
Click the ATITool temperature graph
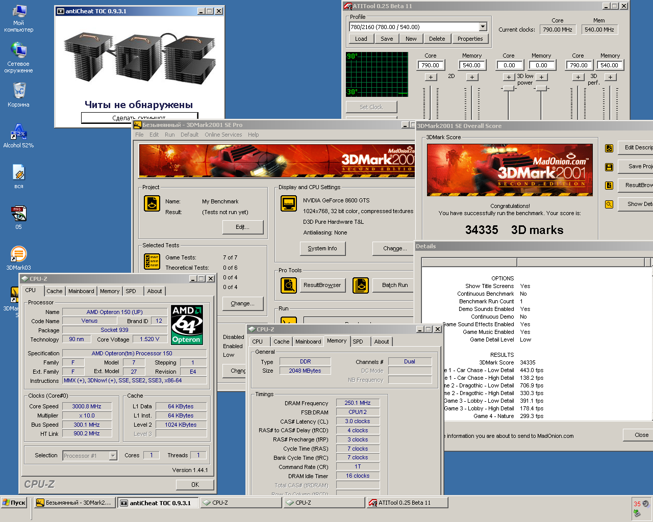[x=377, y=74]
